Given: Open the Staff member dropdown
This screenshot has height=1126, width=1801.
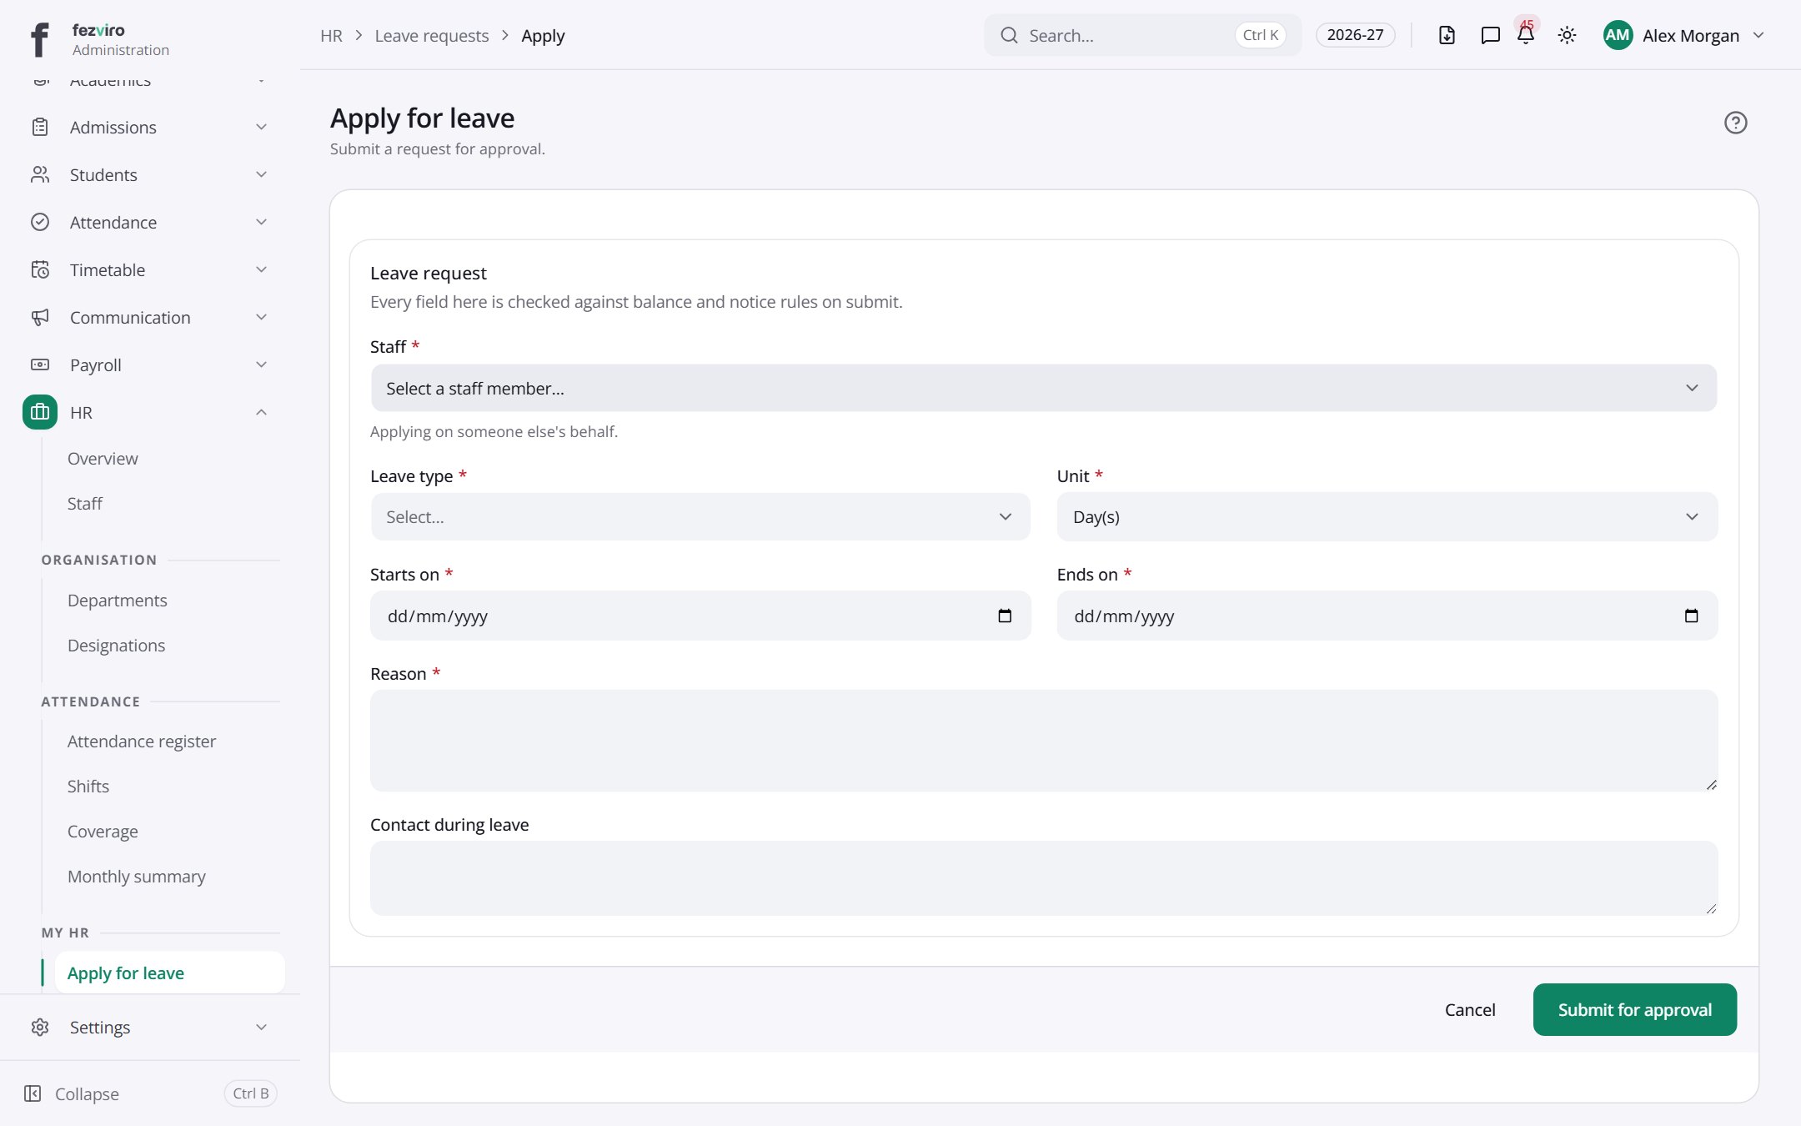Looking at the screenshot, I should point(1044,388).
